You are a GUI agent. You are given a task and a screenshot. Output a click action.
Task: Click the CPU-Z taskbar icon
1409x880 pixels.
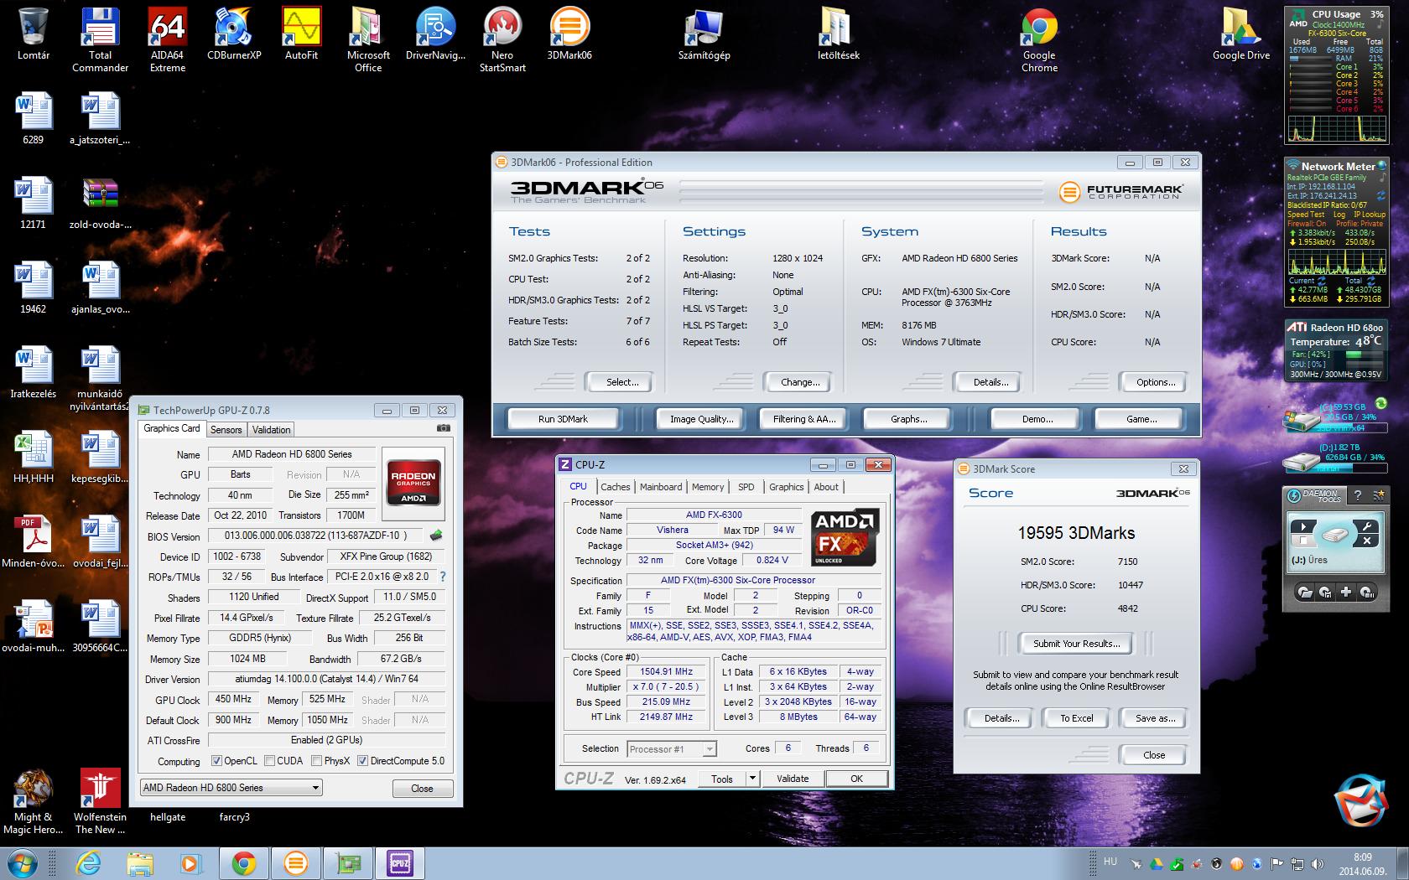point(399,863)
